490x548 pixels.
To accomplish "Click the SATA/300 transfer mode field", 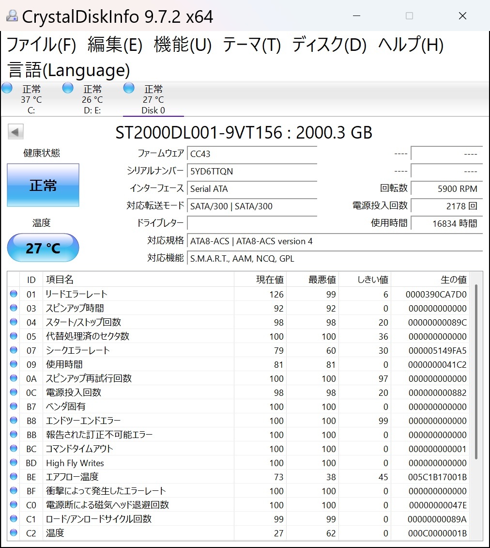I will point(252,206).
